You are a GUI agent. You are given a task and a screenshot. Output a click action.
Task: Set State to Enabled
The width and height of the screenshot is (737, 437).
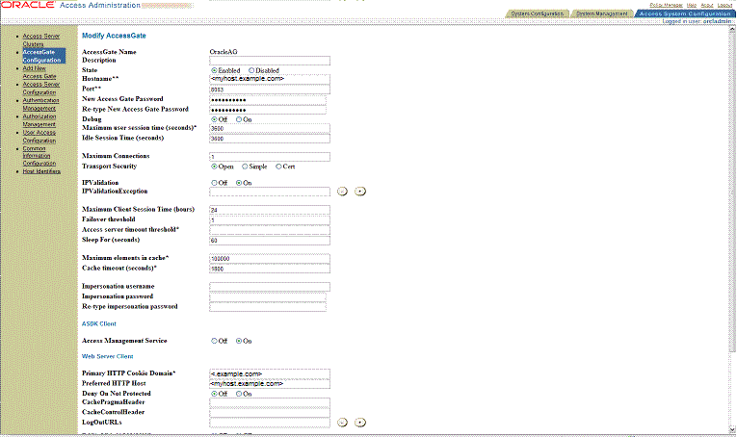pos(214,70)
